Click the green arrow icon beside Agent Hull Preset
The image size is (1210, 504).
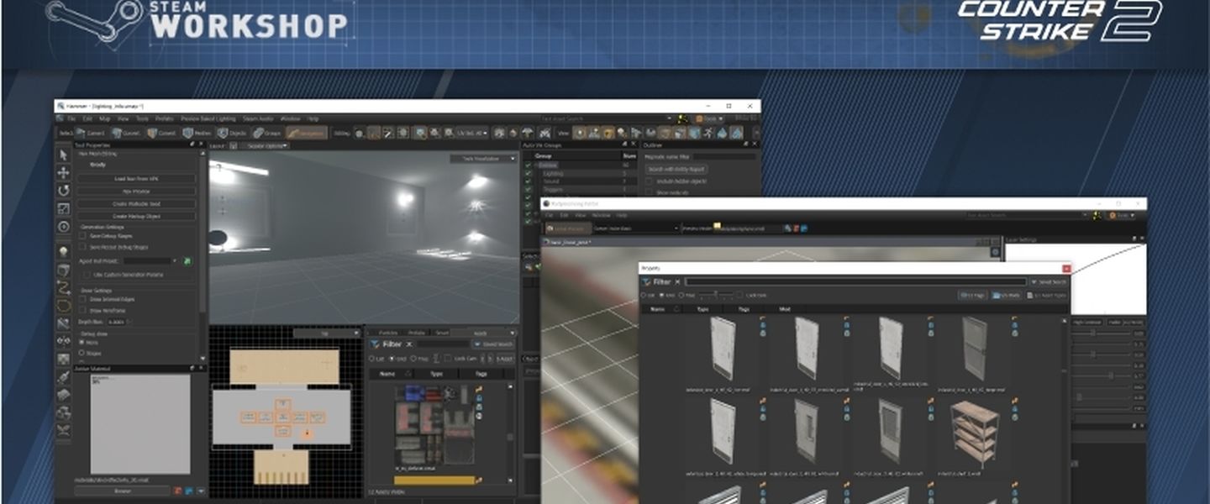click(x=187, y=261)
